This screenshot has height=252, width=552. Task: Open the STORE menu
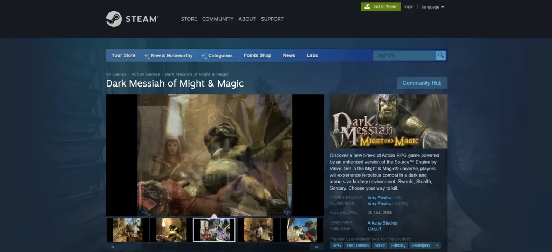189,19
